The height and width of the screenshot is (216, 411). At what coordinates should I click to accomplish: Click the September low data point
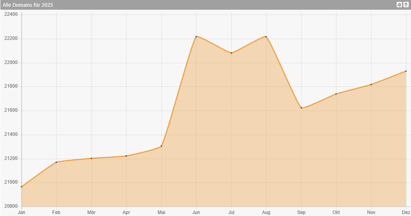[x=301, y=108]
